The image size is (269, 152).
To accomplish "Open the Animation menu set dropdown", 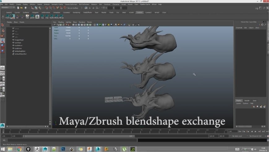I will (8, 7).
